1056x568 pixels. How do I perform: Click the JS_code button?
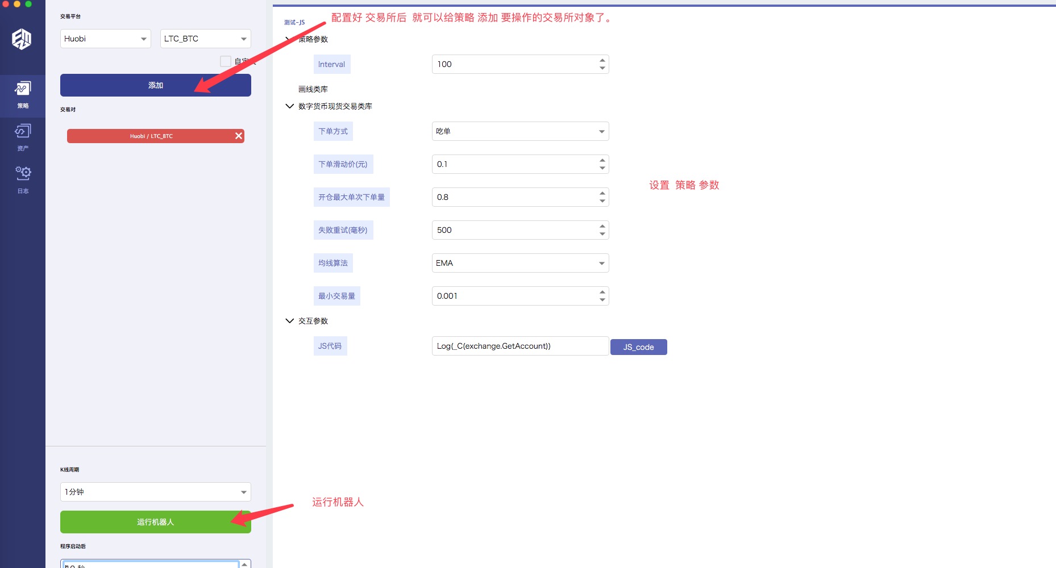(639, 347)
